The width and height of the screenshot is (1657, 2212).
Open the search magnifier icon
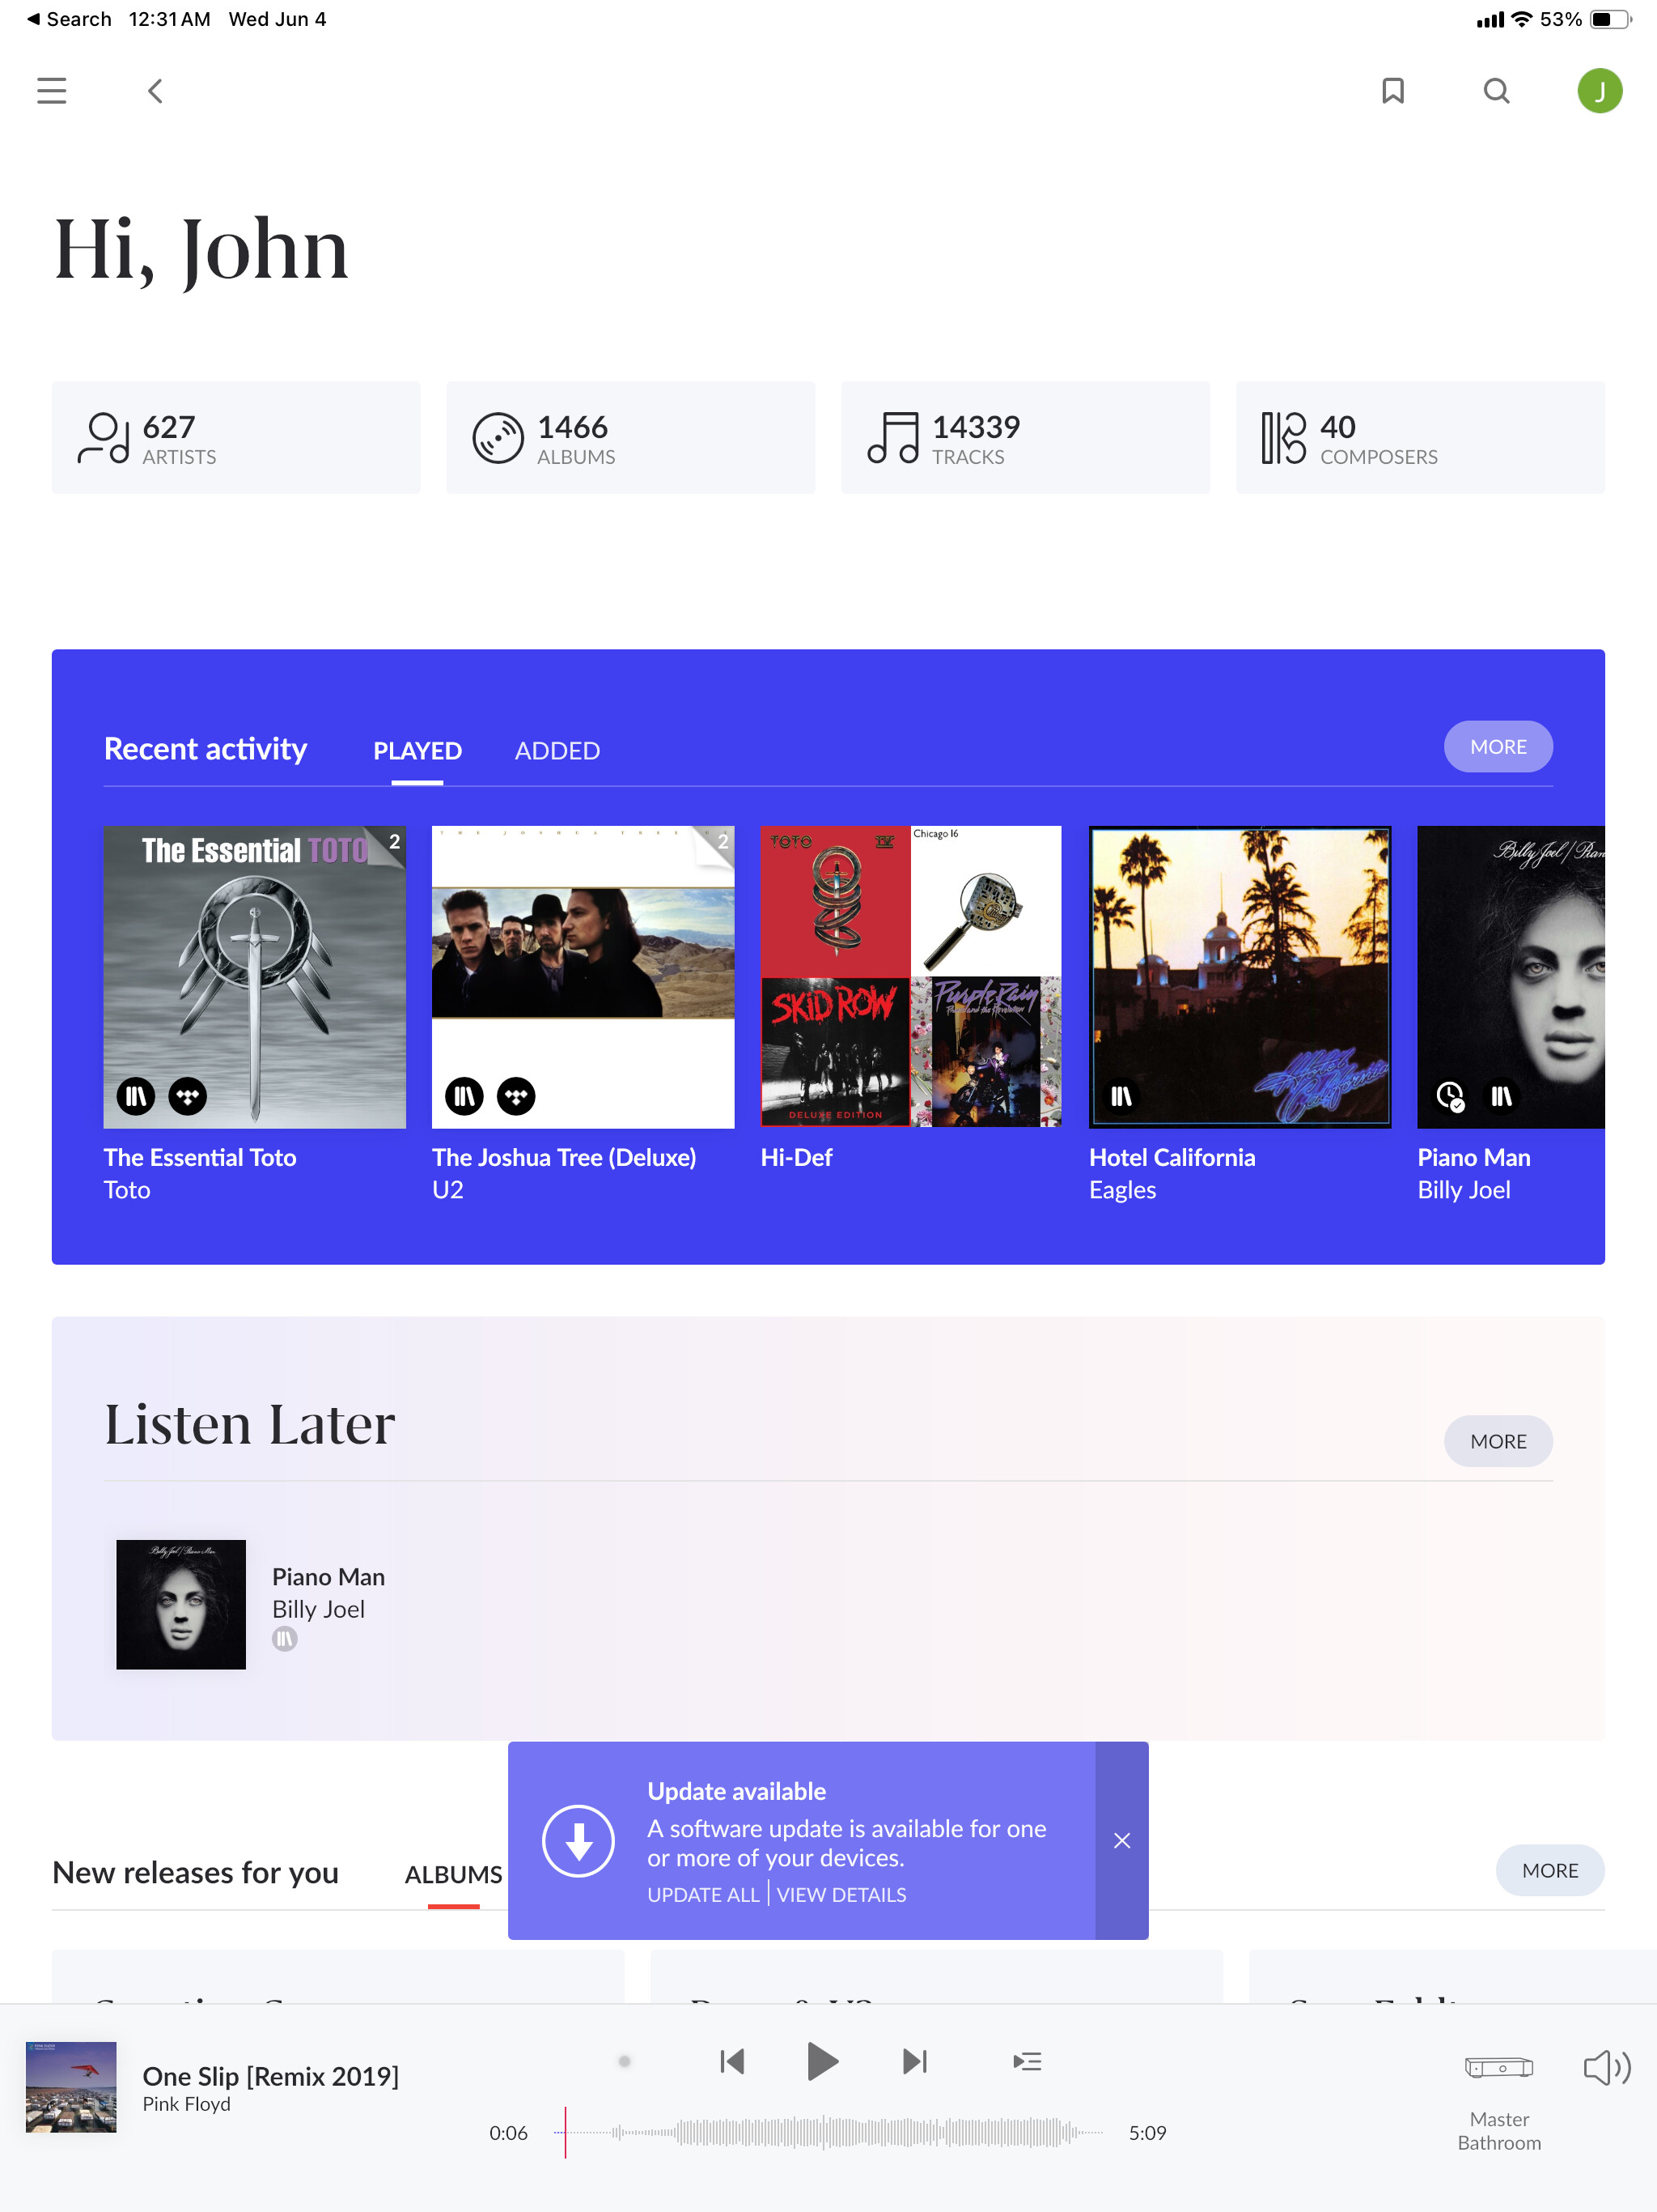tap(1496, 91)
